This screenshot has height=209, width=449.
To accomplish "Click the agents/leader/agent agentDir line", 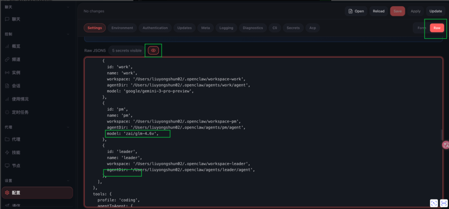I will pyautogui.click(x=181, y=170).
